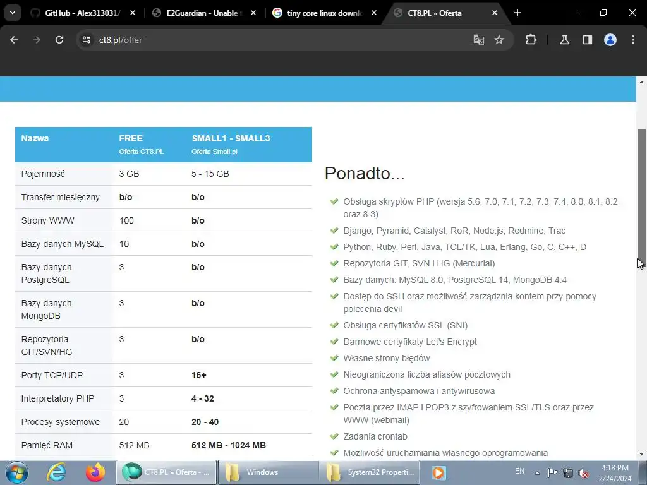Close the E2Guardian tab
The image size is (647, 485).
pyautogui.click(x=253, y=13)
